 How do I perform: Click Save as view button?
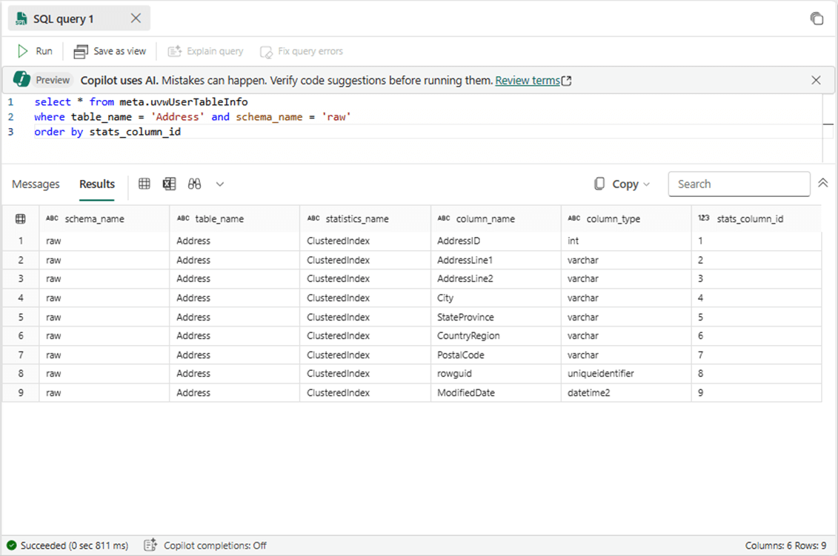tap(110, 51)
